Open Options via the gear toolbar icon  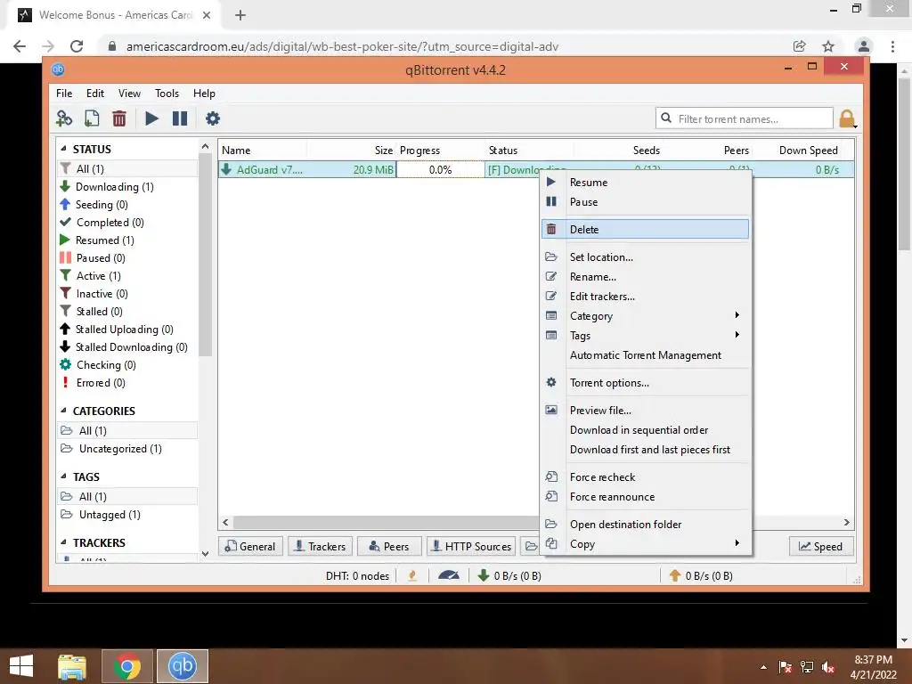pyautogui.click(x=213, y=118)
